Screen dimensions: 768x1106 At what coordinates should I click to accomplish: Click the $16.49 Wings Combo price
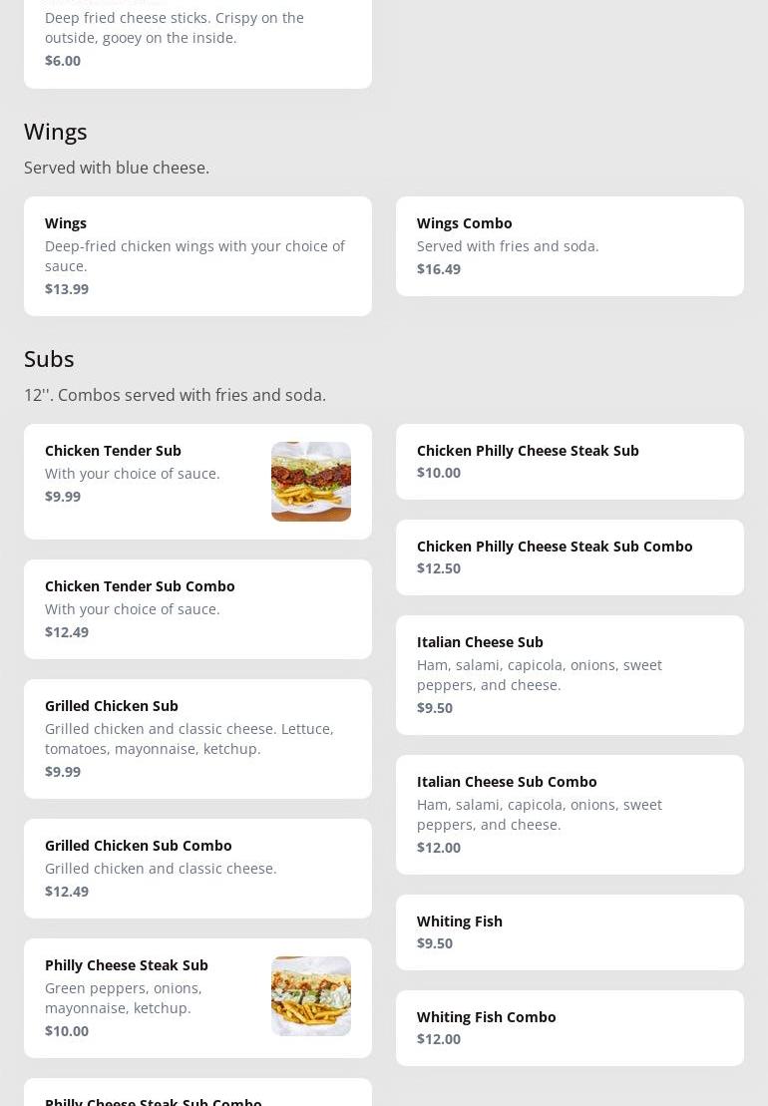[x=439, y=269]
